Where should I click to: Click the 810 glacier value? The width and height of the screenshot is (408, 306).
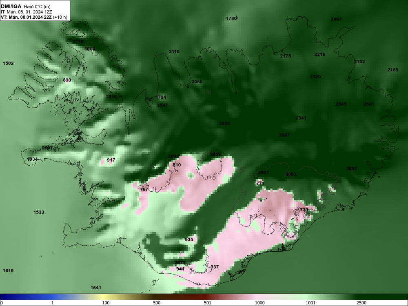(x=176, y=165)
